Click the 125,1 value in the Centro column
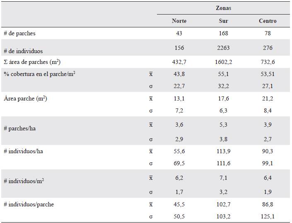Image resolution: width=292 pixels, height=223 pixels. 268,216
